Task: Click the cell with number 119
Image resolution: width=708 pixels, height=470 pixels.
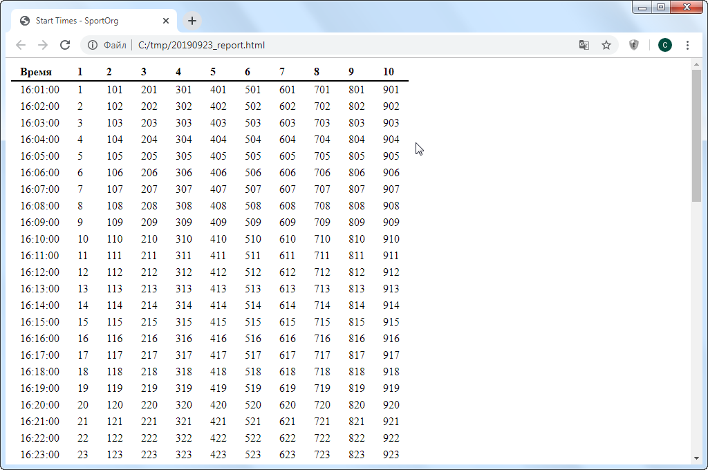Action: [x=115, y=388]
